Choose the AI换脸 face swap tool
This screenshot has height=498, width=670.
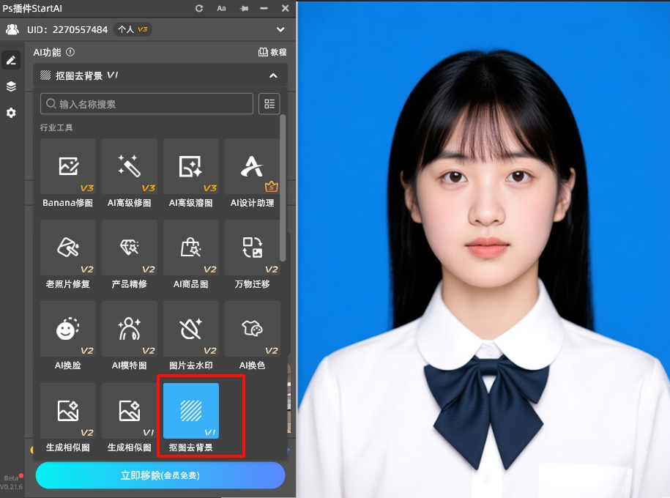coord(68,330)
